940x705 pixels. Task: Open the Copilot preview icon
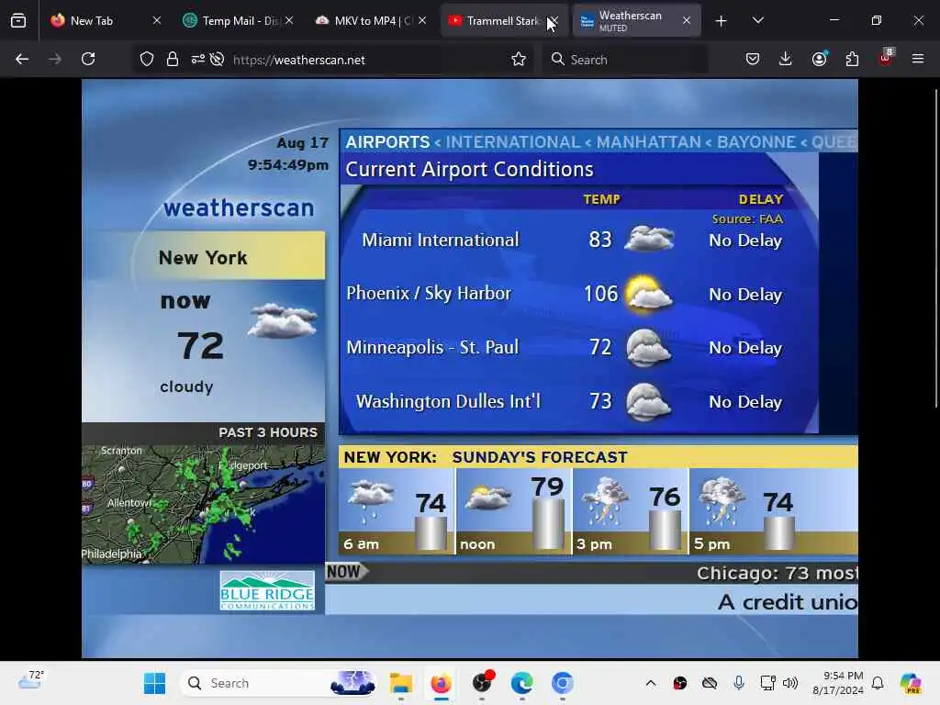(x=911, y=683)
